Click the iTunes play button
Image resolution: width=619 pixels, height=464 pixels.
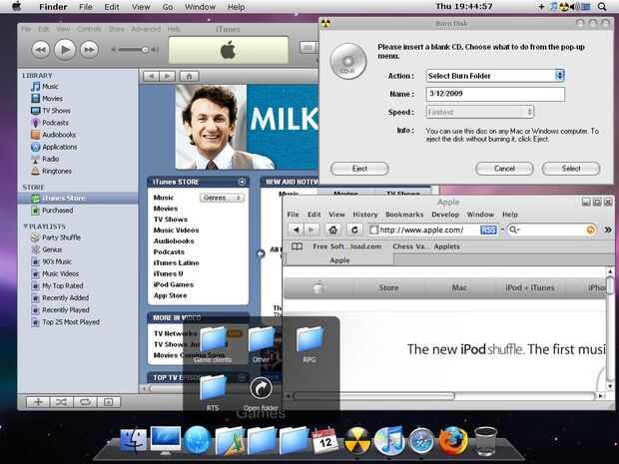[x=65, y=50]
